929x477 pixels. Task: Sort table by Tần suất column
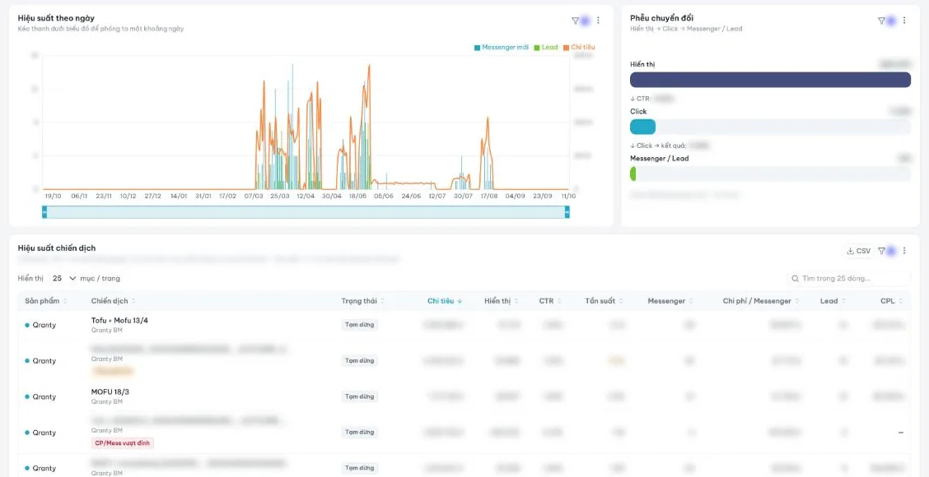click(x=605, y=301)
